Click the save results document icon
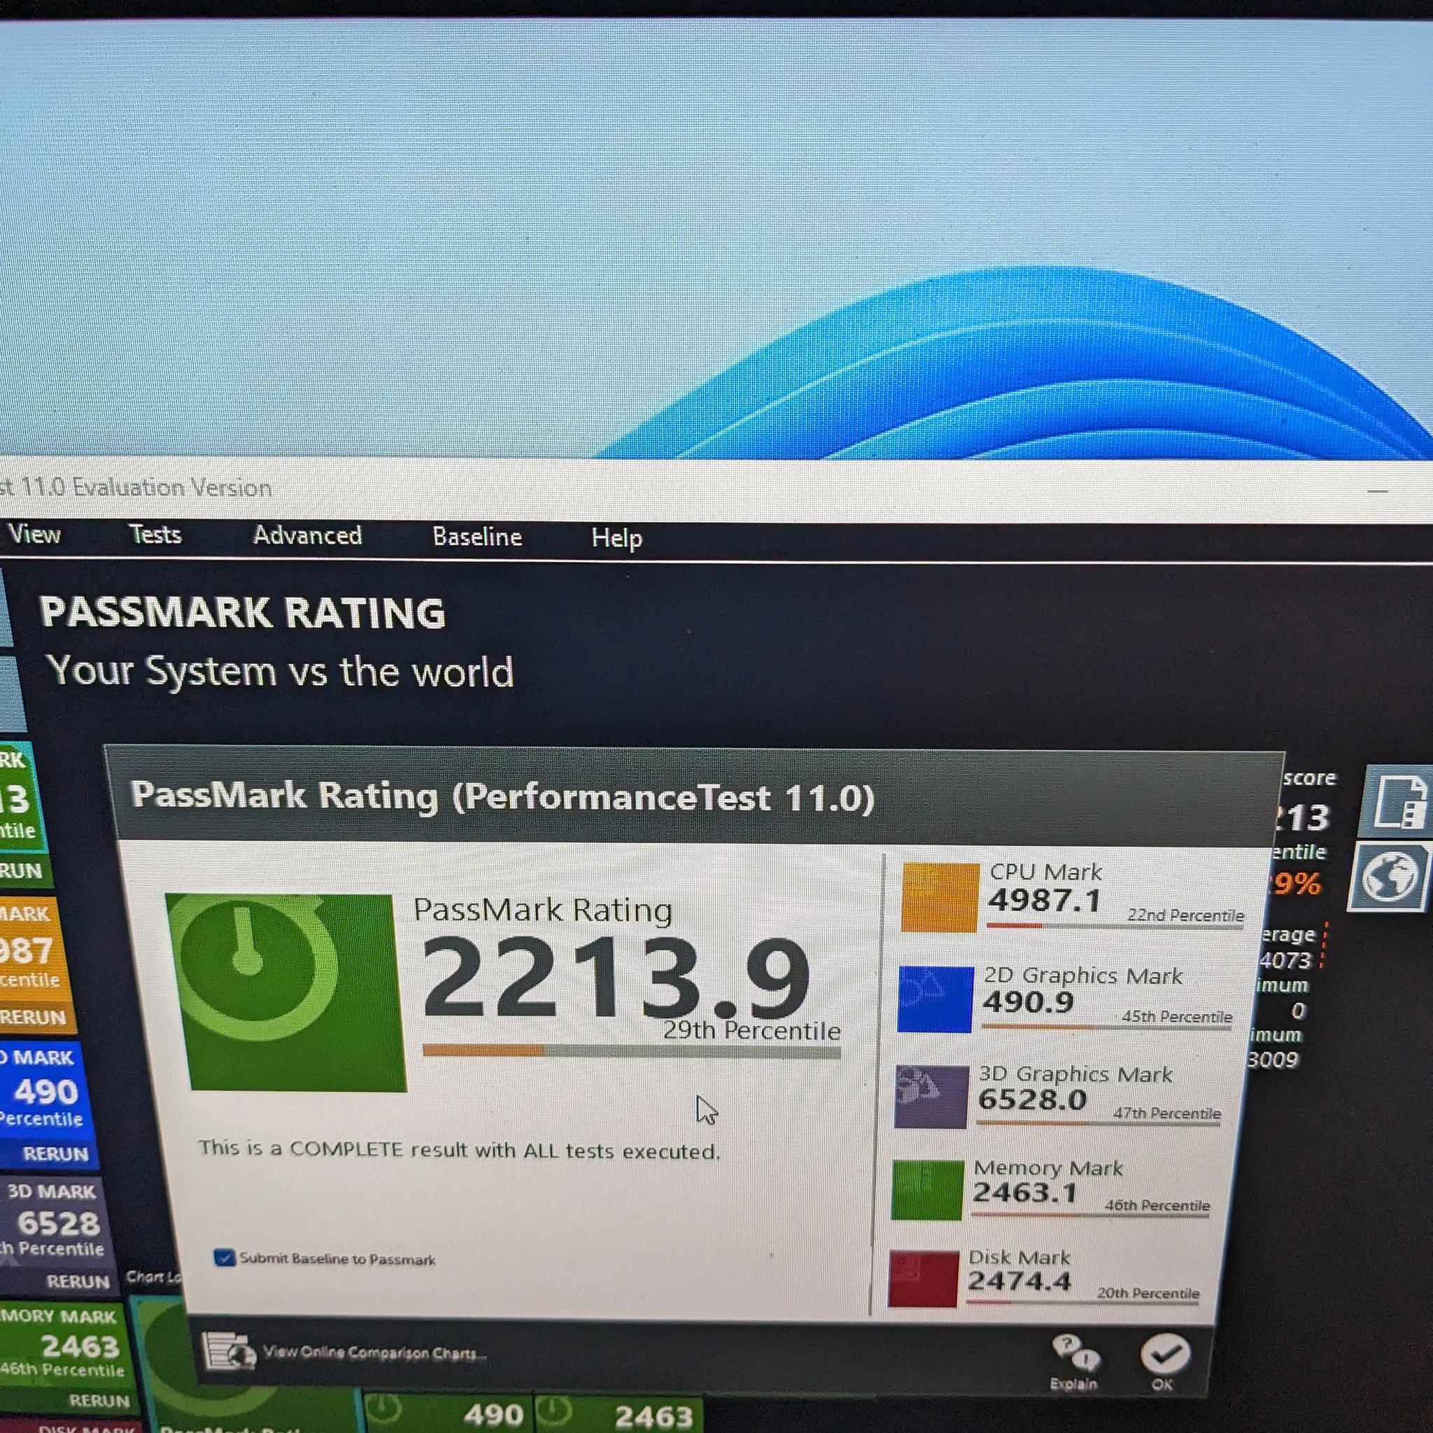The image size is (1433, 1433). tap(1399, 802)
